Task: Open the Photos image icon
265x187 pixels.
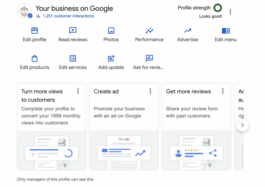Action: [x=111, y=31]
